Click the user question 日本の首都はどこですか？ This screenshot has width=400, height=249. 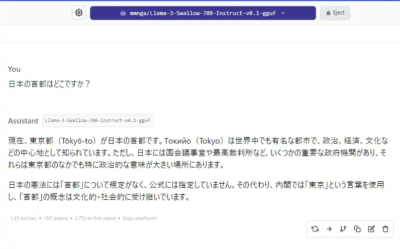(x=50, y=84)
